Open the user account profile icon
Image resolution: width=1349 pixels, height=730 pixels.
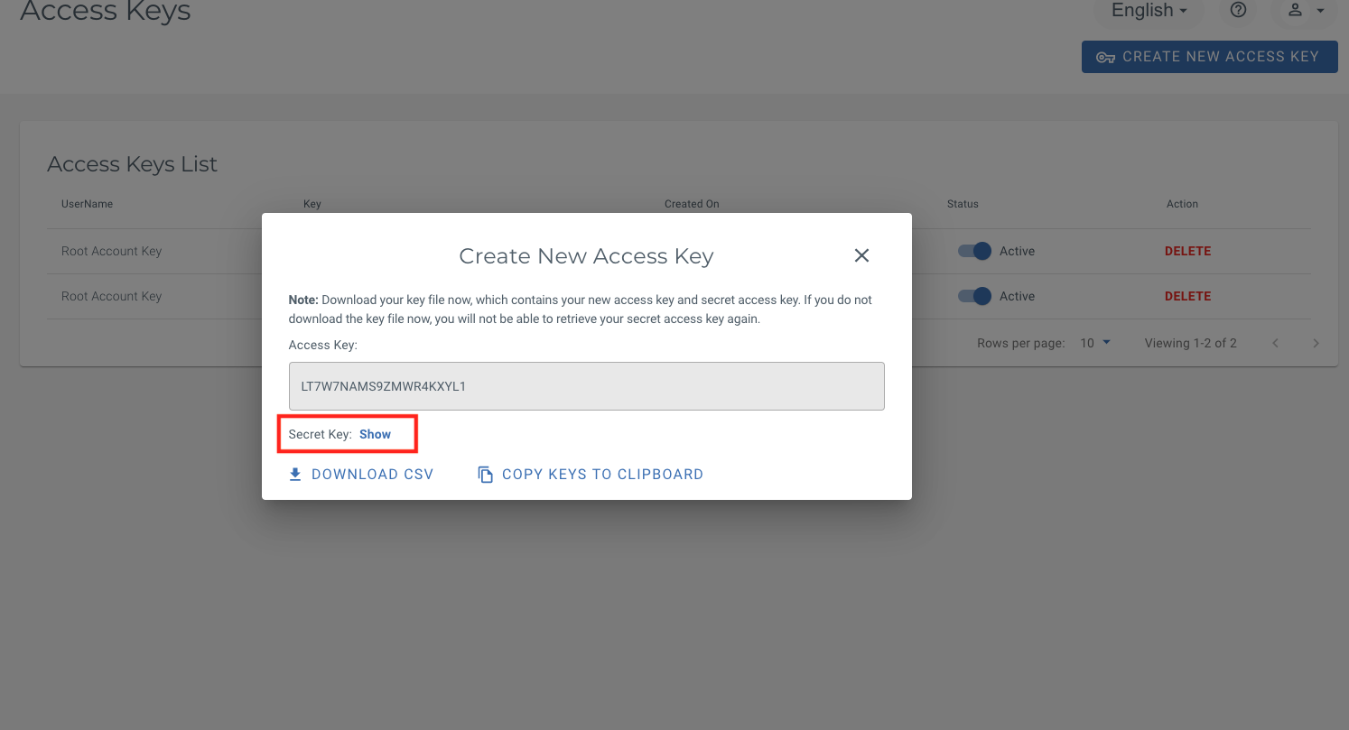(1295, 10)
